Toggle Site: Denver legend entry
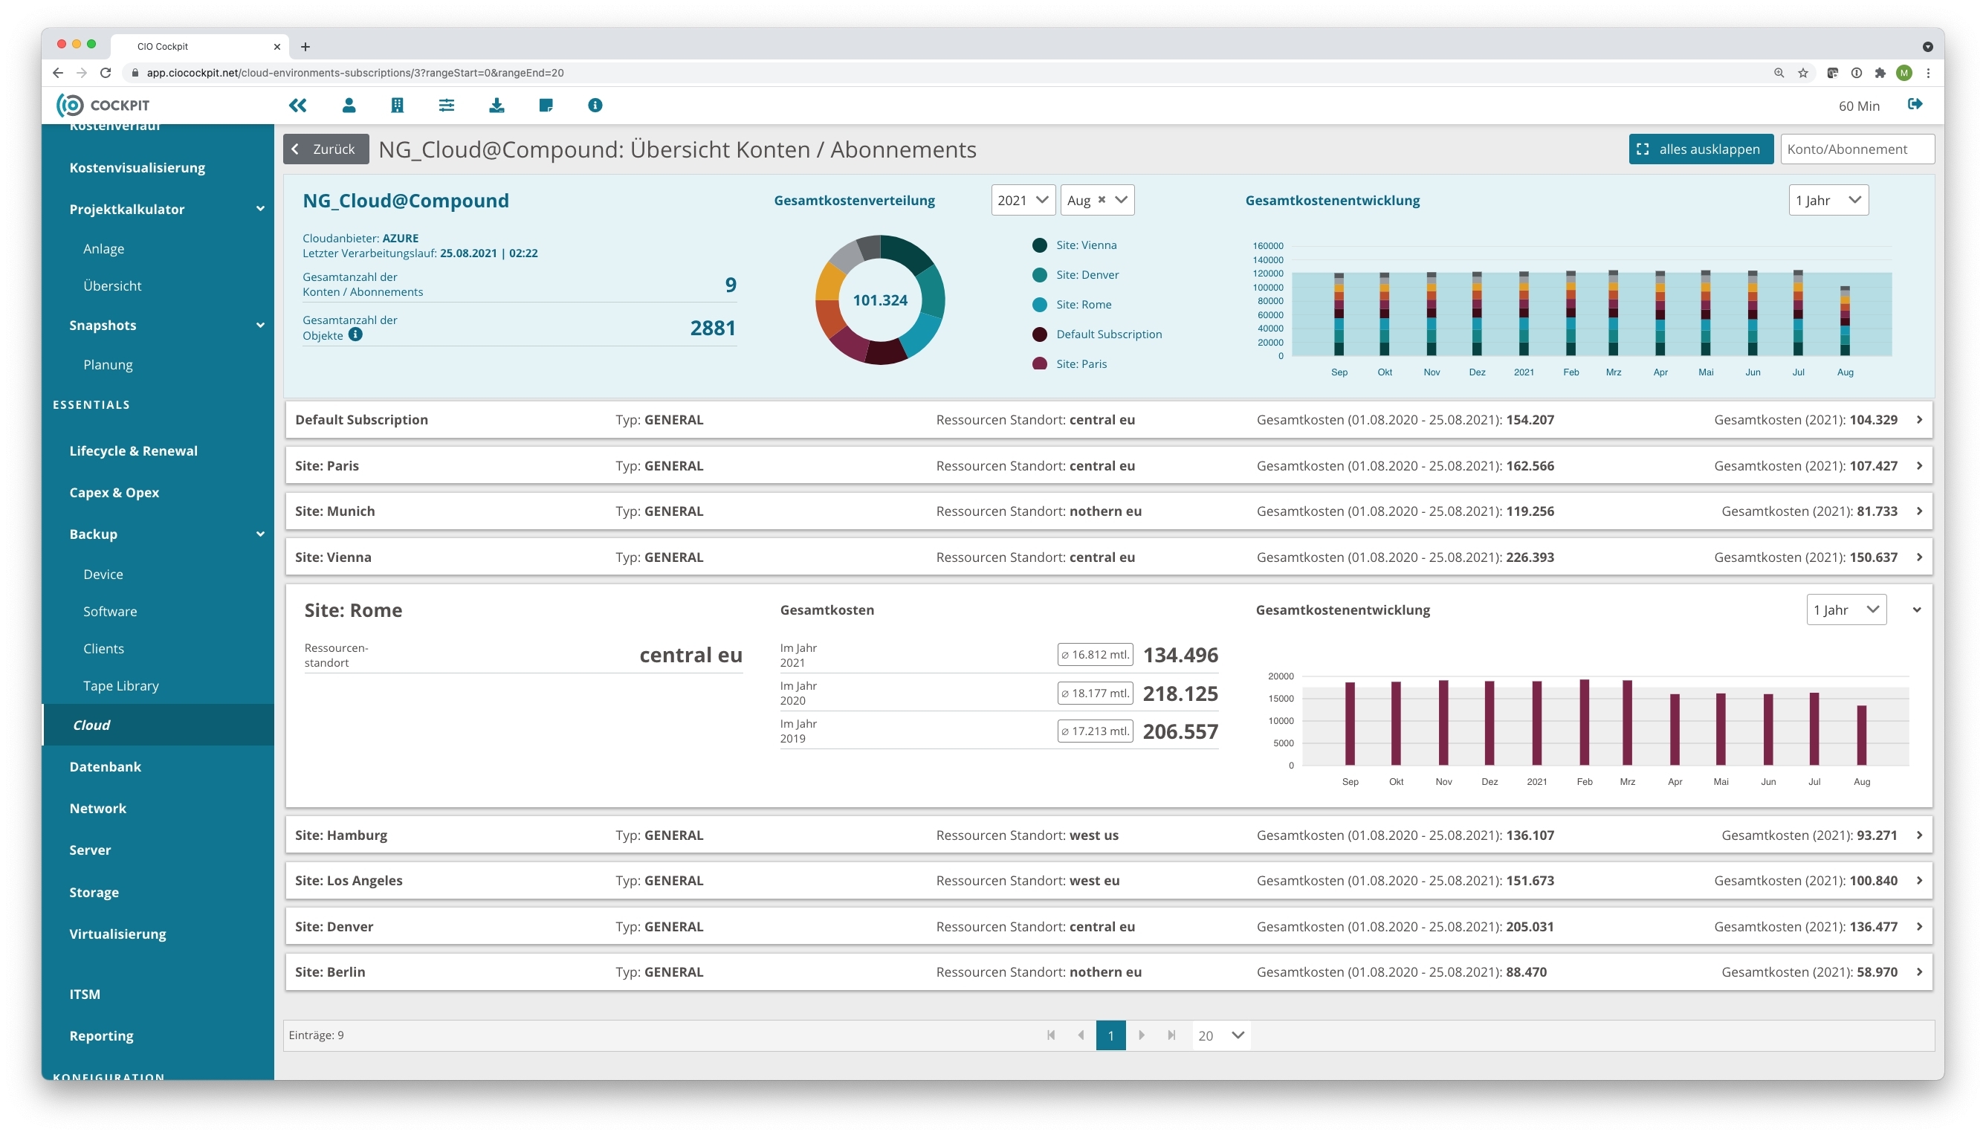 [1087, 274]
